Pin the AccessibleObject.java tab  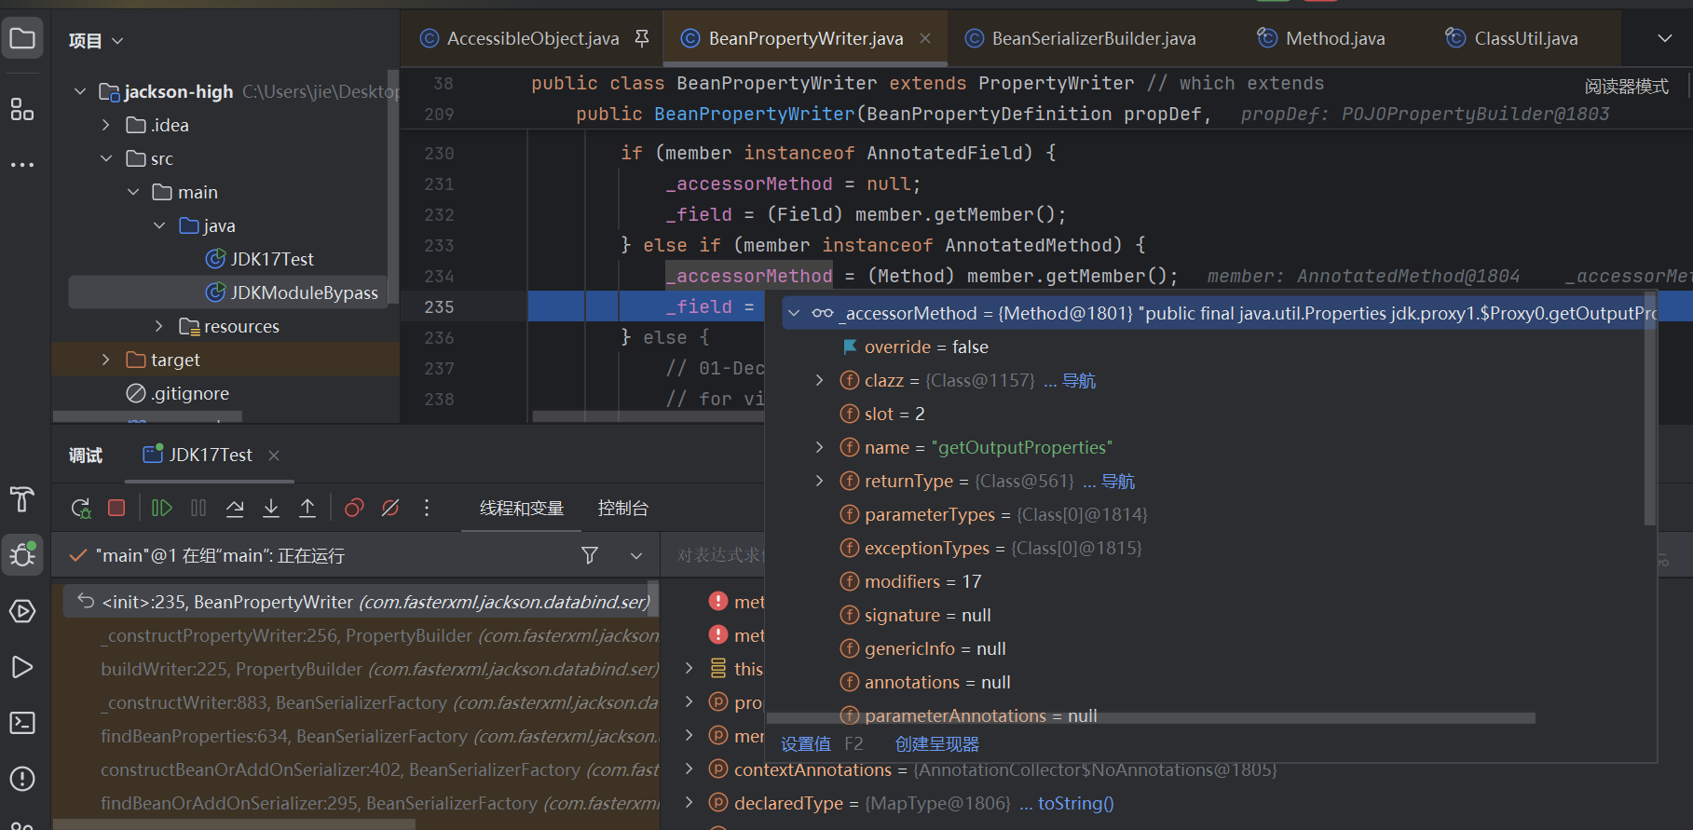pos(642,38)
